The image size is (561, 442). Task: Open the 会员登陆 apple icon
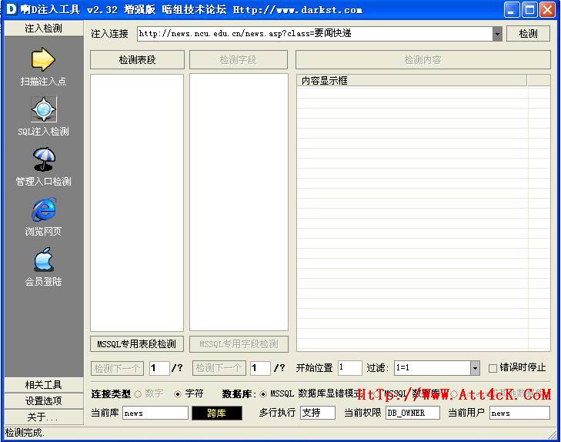pyautogui.click(x=43, y=260)
